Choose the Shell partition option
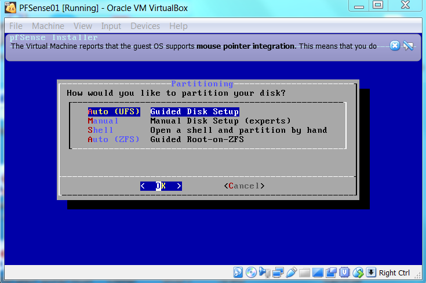This screenshot has height=283, width=426. (100, 130)
